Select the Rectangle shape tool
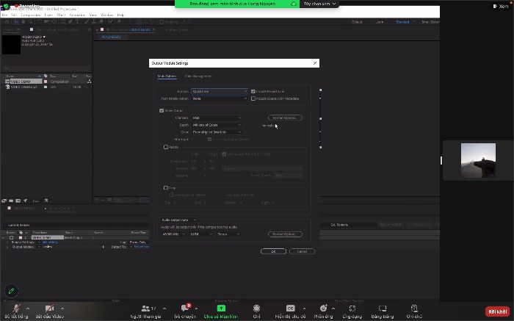Image resolution: width=514 pixels, height=321 pixels. (63, 21)
